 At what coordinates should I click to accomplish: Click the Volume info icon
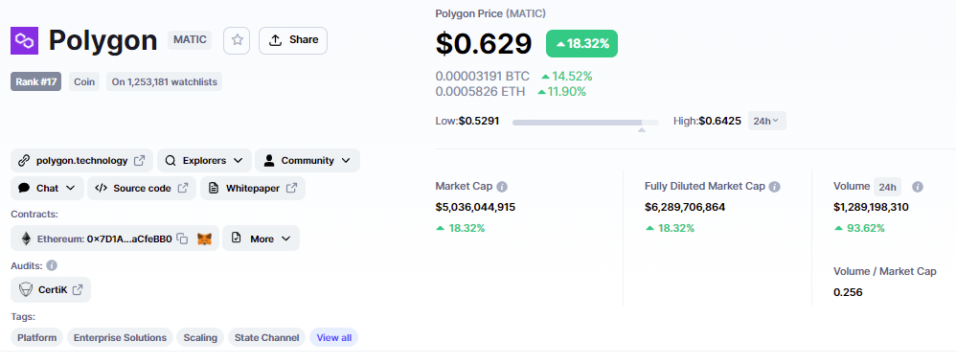tap(918, 187)
